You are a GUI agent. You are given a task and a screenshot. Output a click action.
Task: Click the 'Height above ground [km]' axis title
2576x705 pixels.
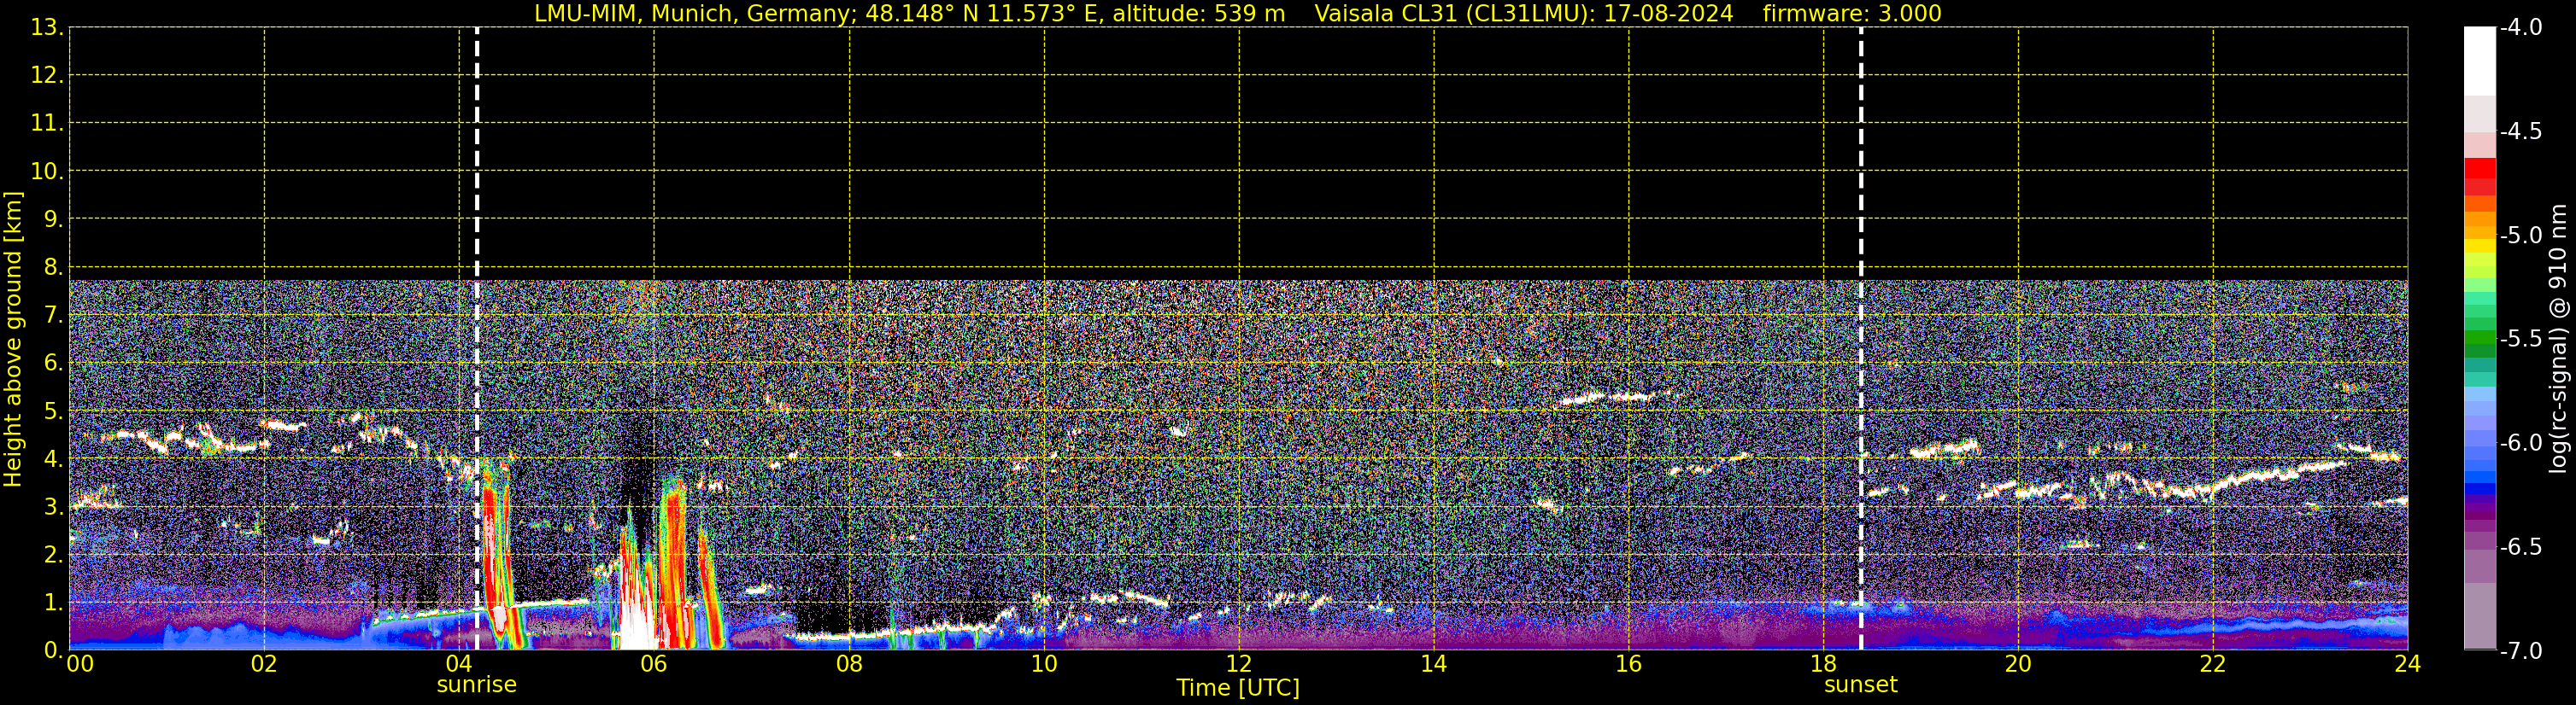pyautogui.click(x=13, y=340)
